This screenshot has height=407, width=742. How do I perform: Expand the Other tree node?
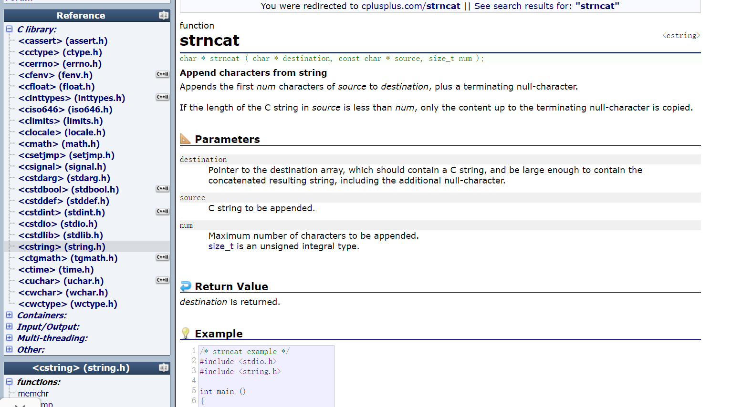coord(9,349)
